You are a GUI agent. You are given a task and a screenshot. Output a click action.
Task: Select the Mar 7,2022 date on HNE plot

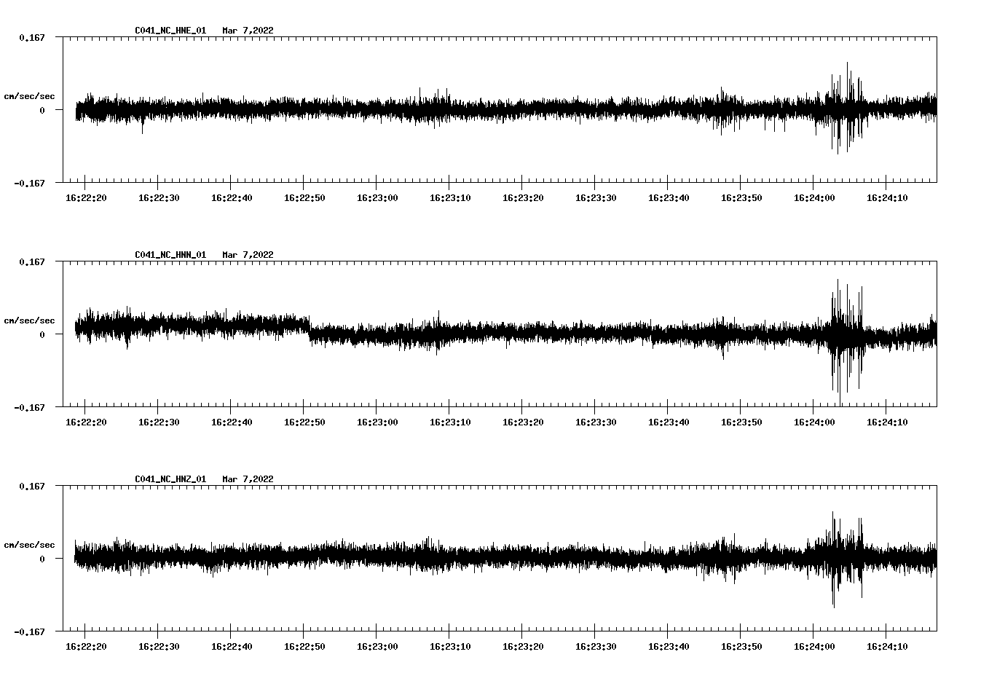coord(248,31)
